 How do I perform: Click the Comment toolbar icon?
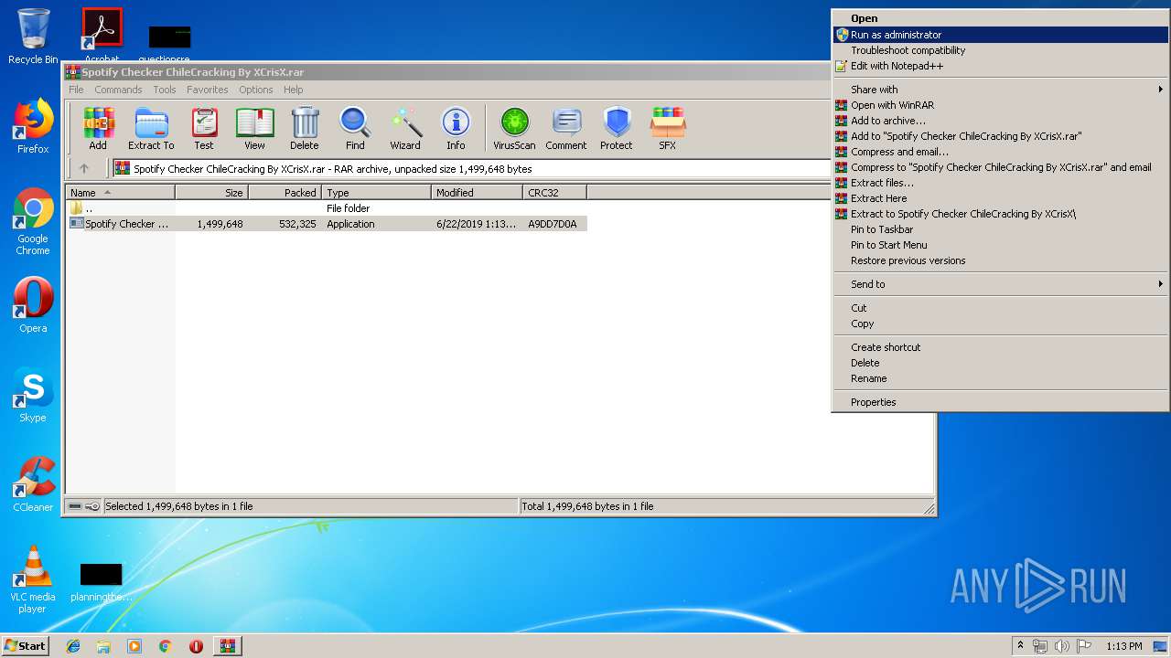(566, 128)
